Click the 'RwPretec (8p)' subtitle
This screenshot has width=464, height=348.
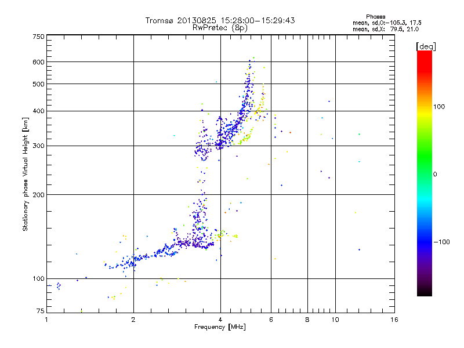click(x=220, y=28)
